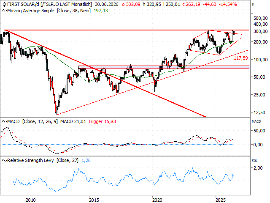Viewport: 270px width, 203px height.
Task: Click the 0,00 MACD axis label
Action: coord(258,145)
